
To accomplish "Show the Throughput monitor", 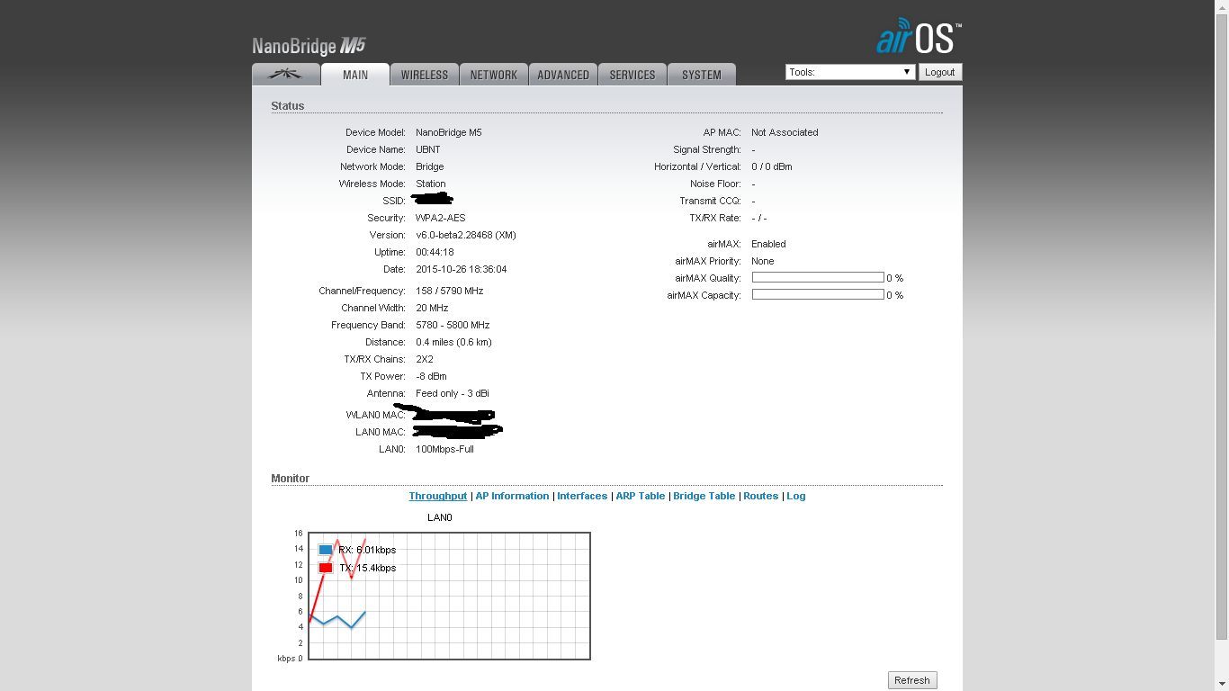I will click(x=438, y=496).
